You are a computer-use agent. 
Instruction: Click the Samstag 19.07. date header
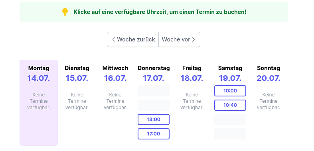[x=230, y=73]
